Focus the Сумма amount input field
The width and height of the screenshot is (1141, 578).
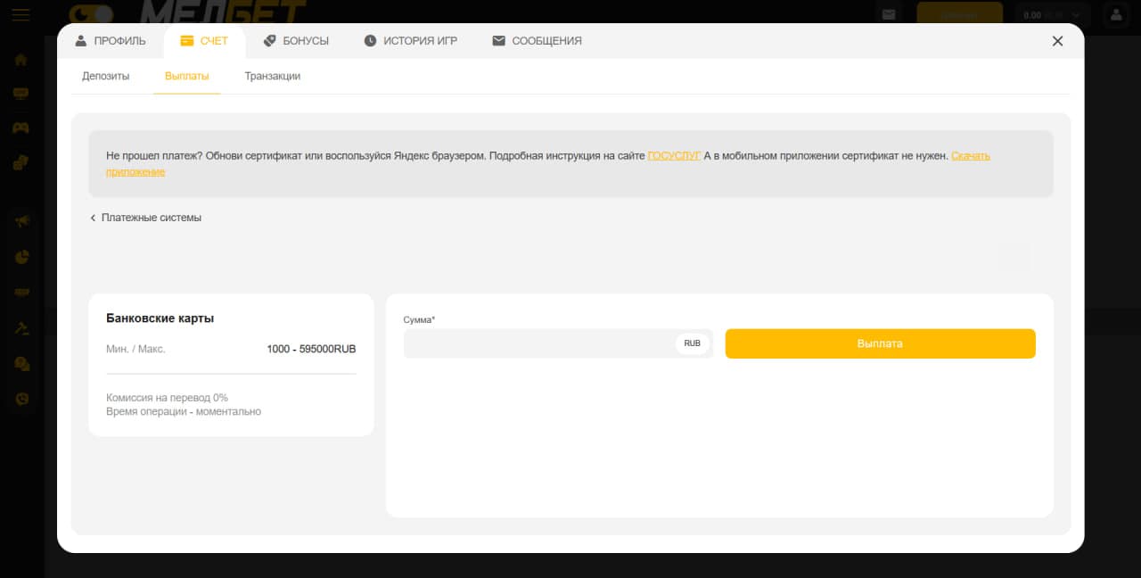pos(558,343)
